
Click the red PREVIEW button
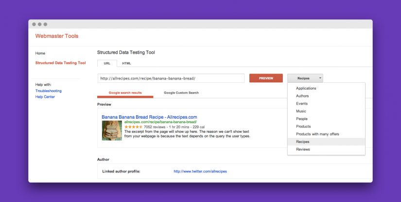(x=266, y=78)
